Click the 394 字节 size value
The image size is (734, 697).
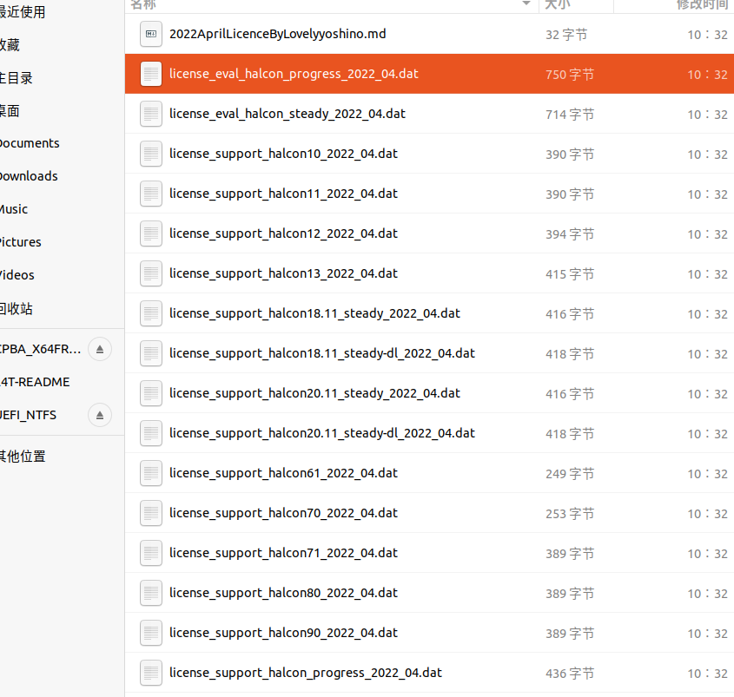(570, 233)
